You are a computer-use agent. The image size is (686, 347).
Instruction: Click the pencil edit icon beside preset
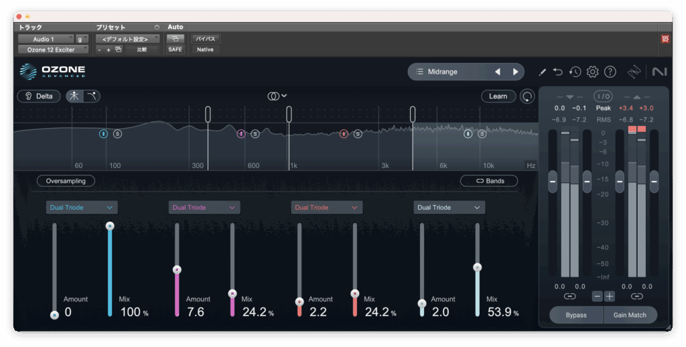pyautogui.click(x=543, y=72)
